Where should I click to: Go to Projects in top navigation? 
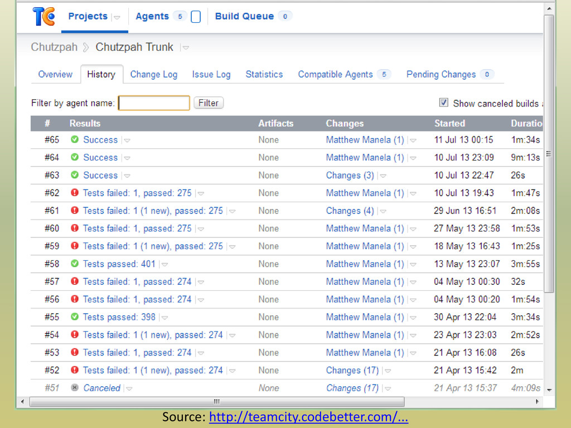[88, 16]
